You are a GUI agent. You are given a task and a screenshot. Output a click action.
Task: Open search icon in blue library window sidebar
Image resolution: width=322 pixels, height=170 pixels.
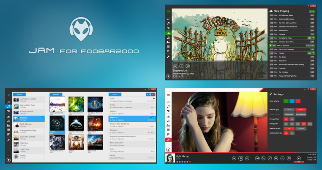[8, 102]
